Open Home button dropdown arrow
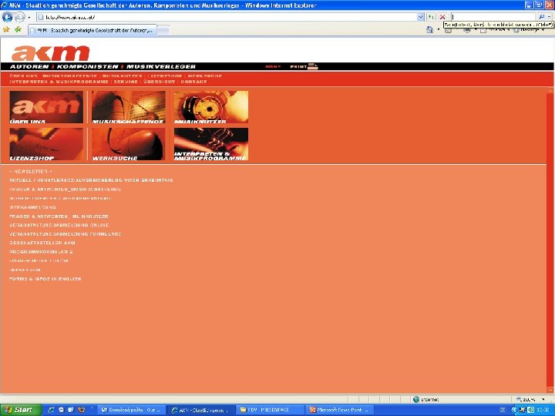This screenshot has width=555, height=416. [438, 30]
